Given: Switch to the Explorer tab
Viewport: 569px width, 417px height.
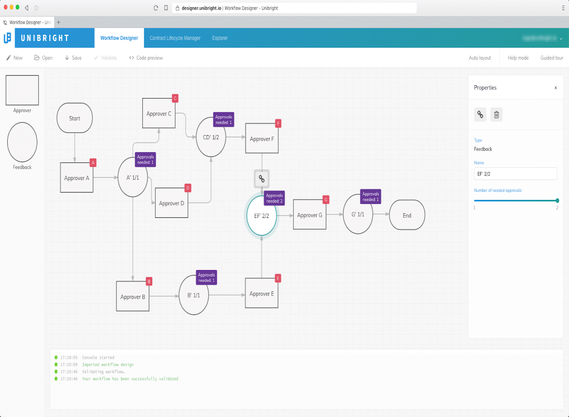Looking at the screenshot, I should pos(220,38).
